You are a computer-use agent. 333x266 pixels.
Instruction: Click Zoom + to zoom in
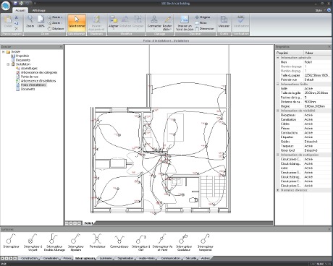pyautogui.click(x=55, y=17)
